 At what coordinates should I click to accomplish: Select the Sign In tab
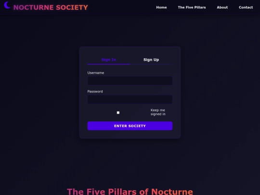pos(109,60)
